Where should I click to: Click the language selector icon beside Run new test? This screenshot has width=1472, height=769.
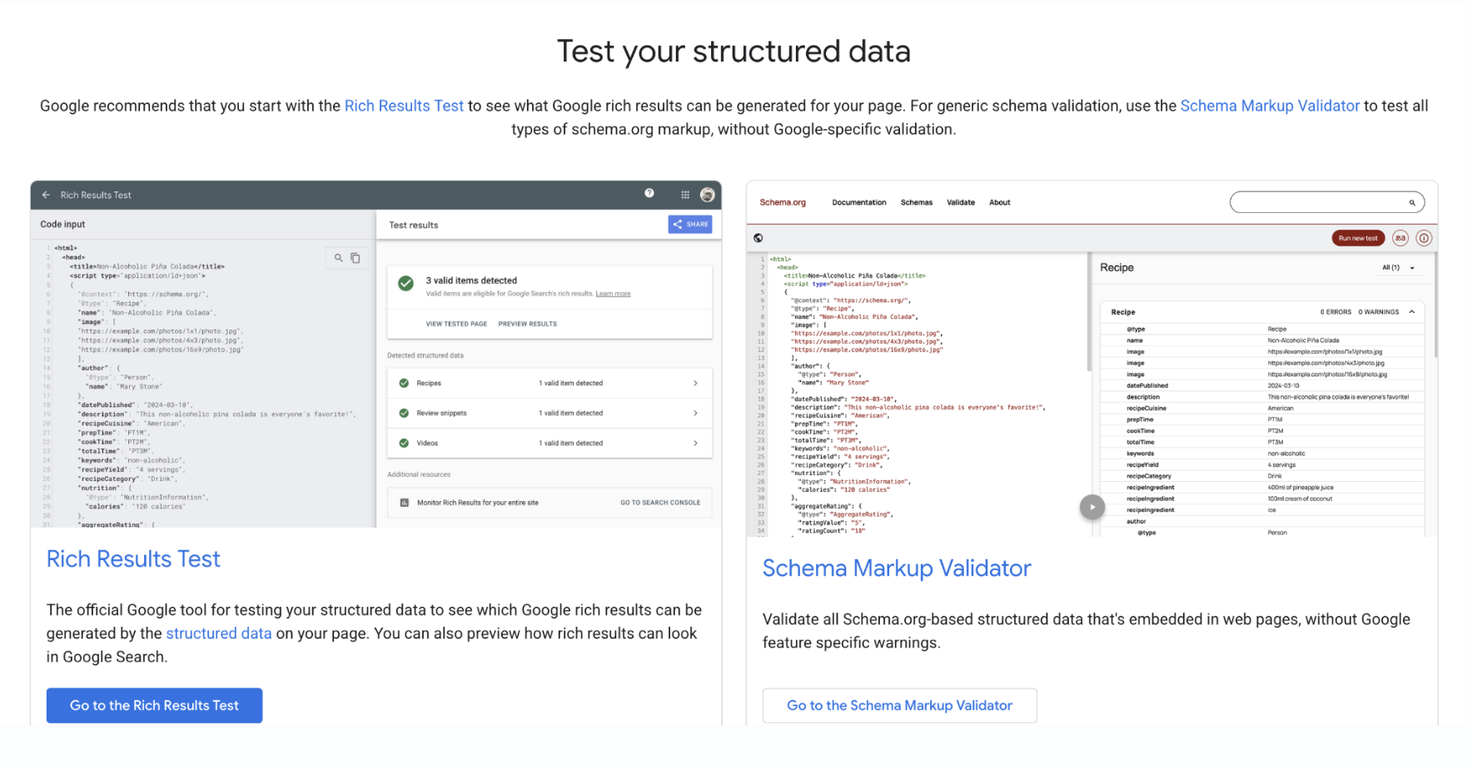pos(1400,238)
